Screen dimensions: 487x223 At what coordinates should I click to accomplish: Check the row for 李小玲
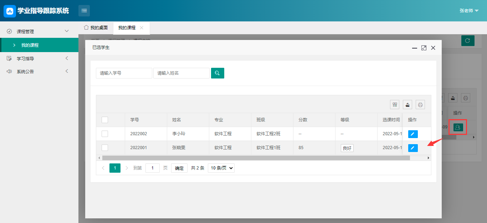click(x=105, y=134)
